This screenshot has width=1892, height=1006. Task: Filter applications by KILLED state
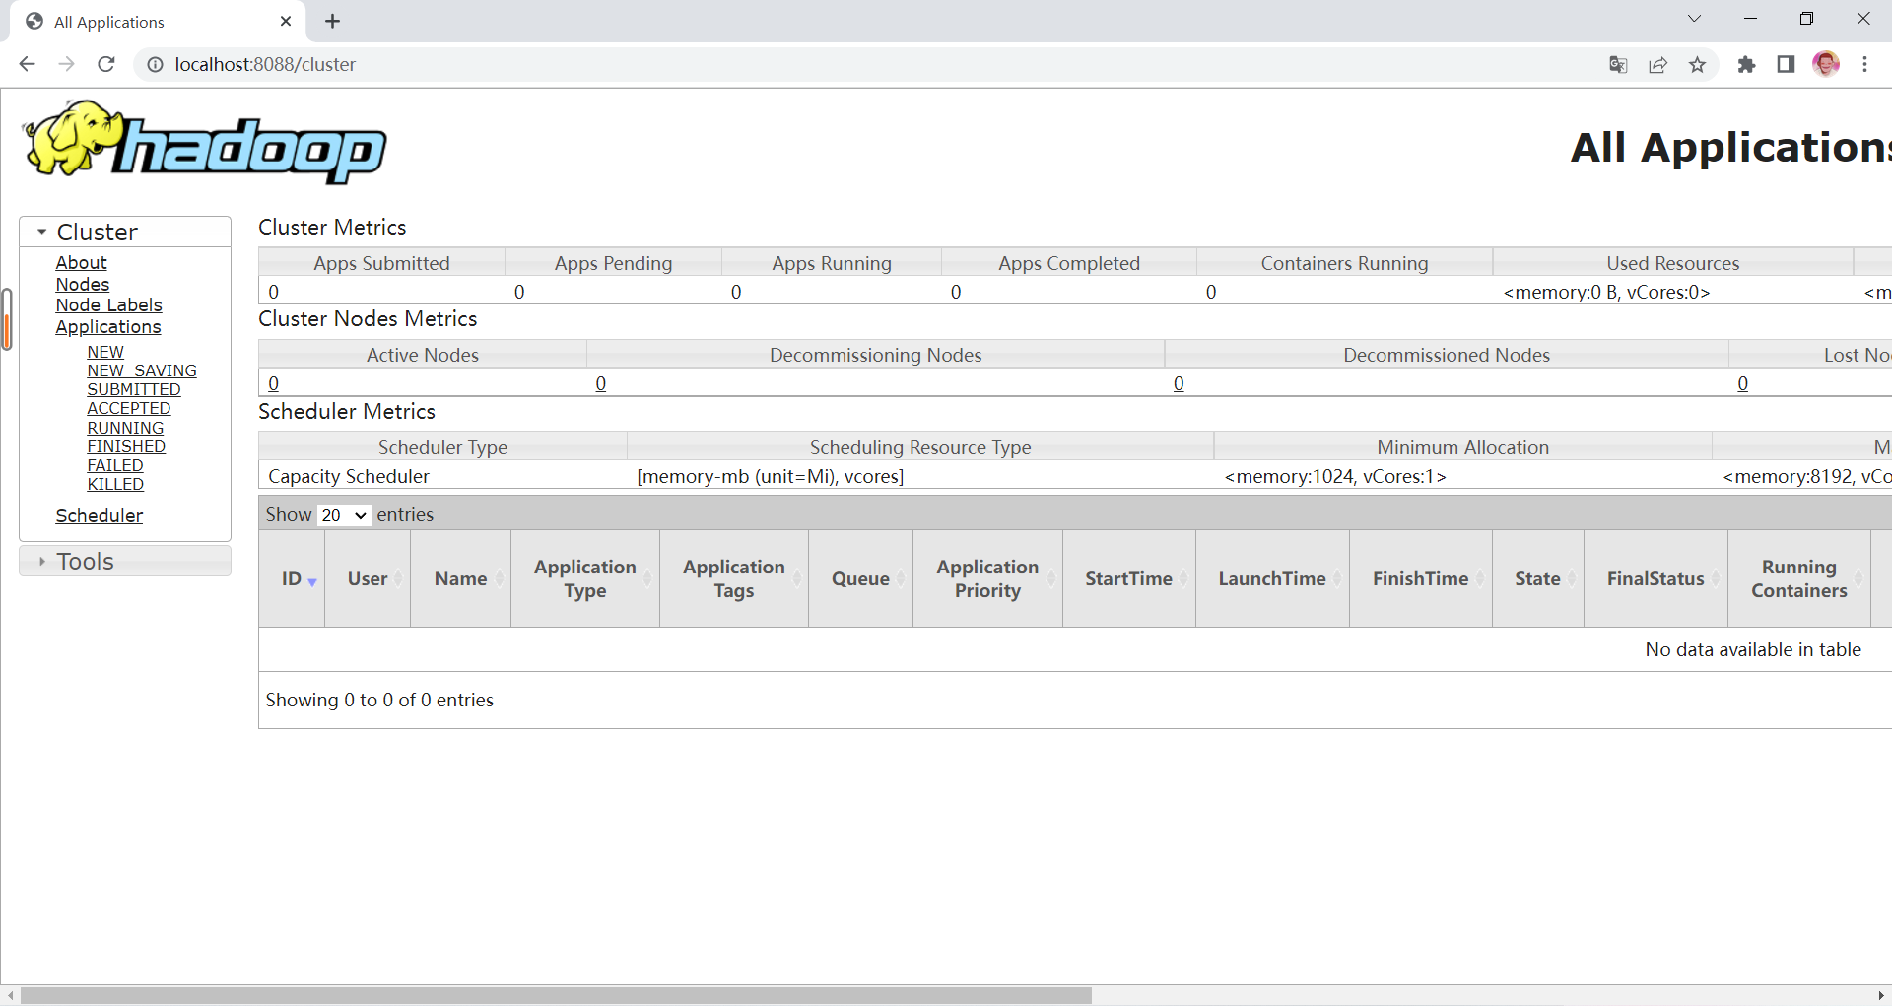click(115, 484)
